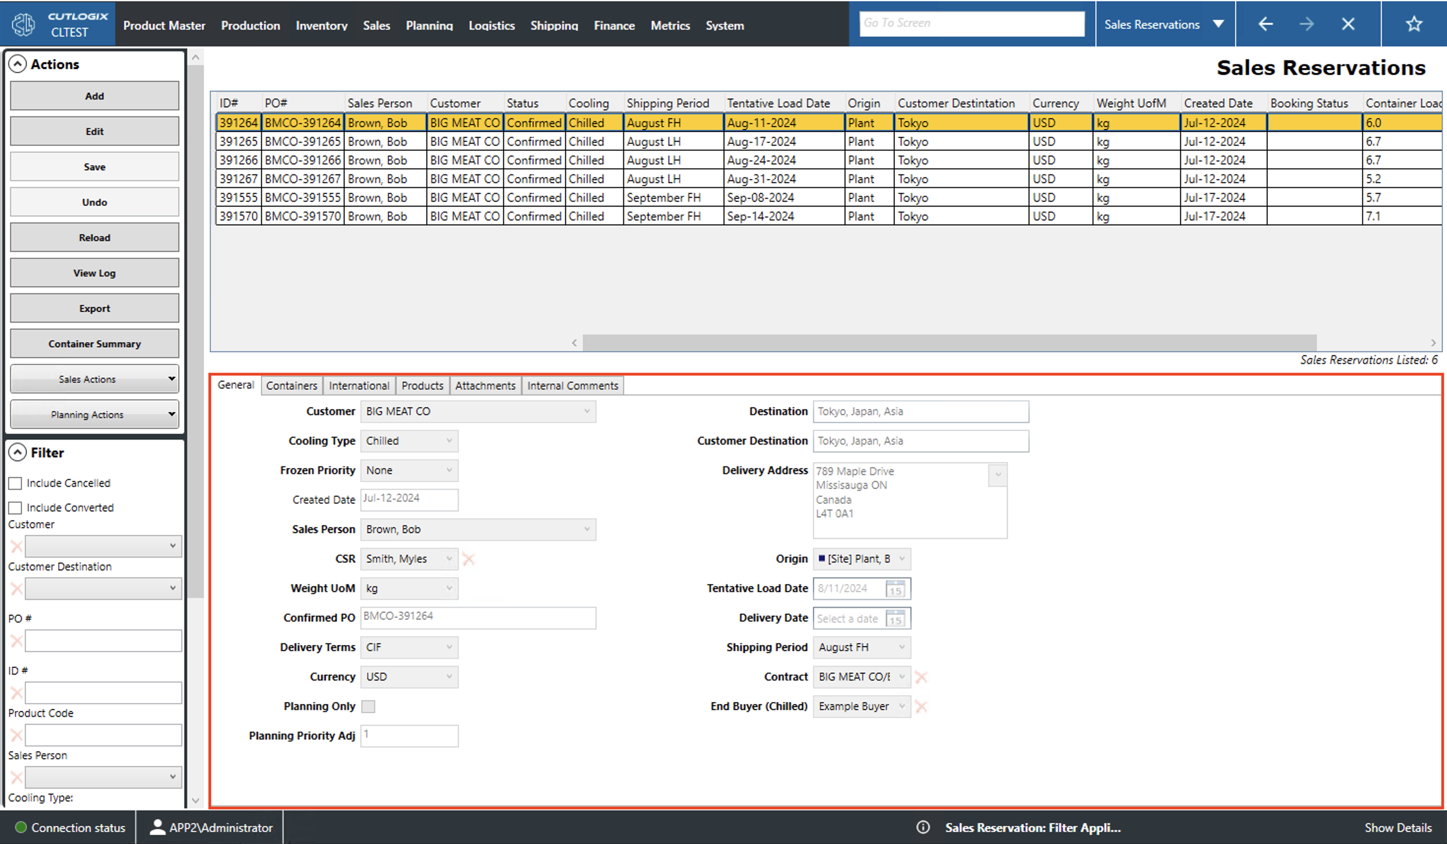
Task: Clear CSR field with red X
Action: [469, 559]
